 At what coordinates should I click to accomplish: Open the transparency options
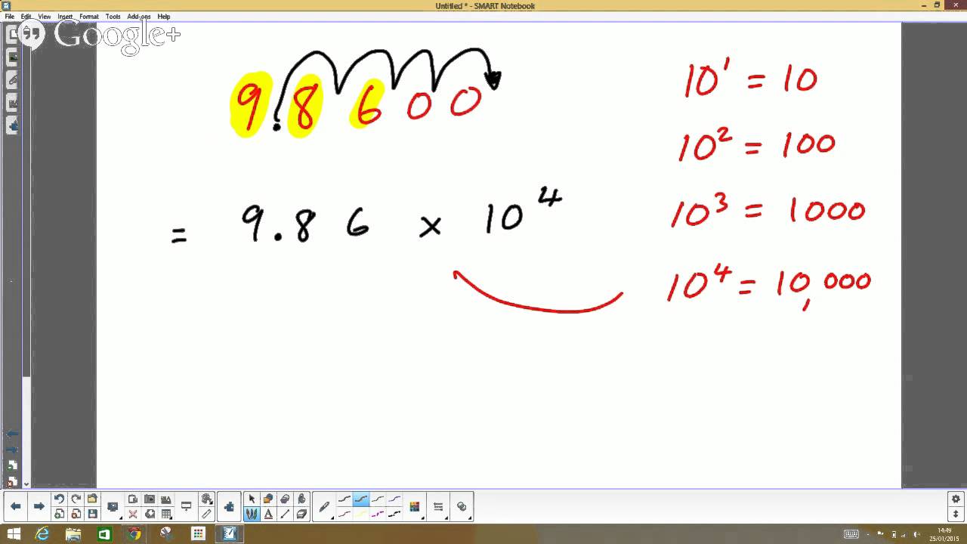point(462,506)
